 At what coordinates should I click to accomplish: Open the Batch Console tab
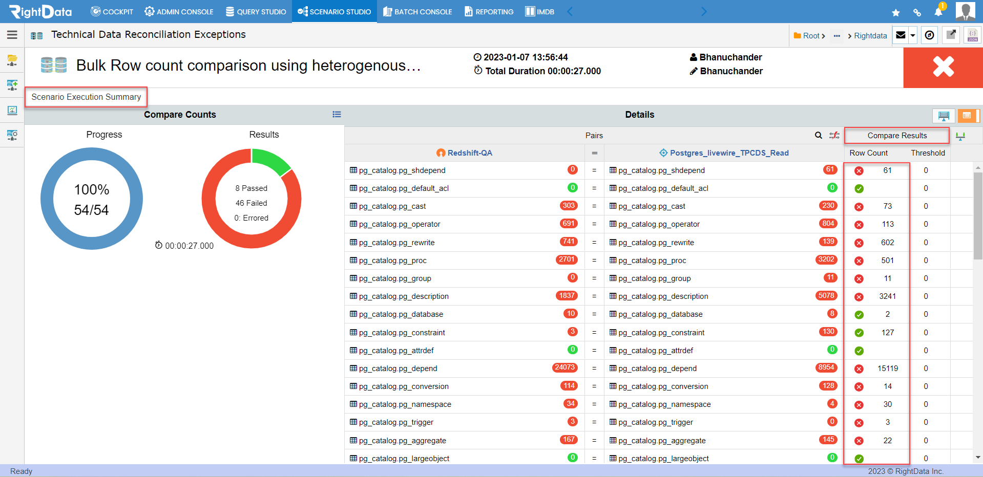point(417,11)
